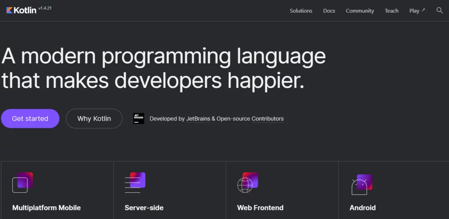Click the Kotlin logo in the header
The width and height of the screenshot is (449, 219).
click(x=21, y=10)
